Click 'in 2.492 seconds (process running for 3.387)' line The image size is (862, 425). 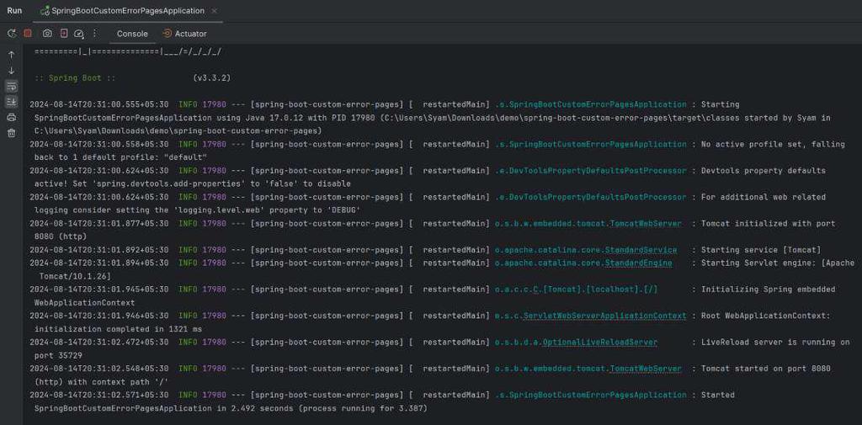pyautogui.click(x=231, y=408)
